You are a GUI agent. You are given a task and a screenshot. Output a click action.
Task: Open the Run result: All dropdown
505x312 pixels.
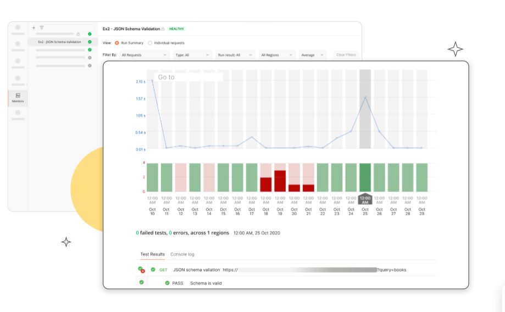[235, 55]
